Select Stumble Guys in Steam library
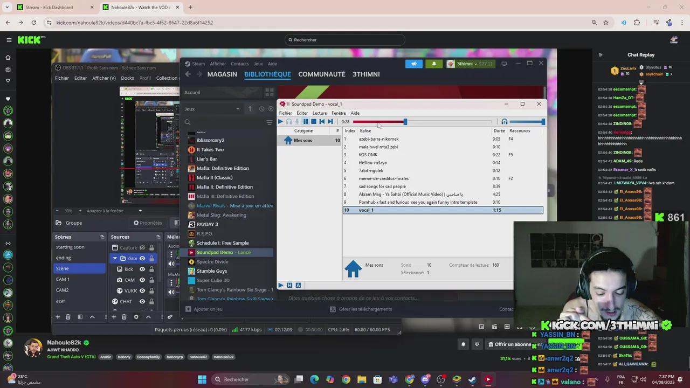Screen dimensions: 690x388 tap(212, 271)
